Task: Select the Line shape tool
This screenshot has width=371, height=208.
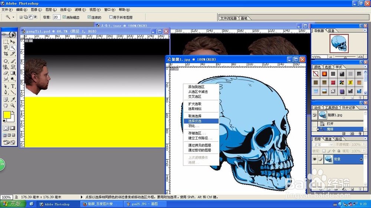Action: coord(13,92)
